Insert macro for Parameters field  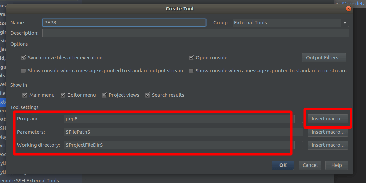tap(328, 132)
